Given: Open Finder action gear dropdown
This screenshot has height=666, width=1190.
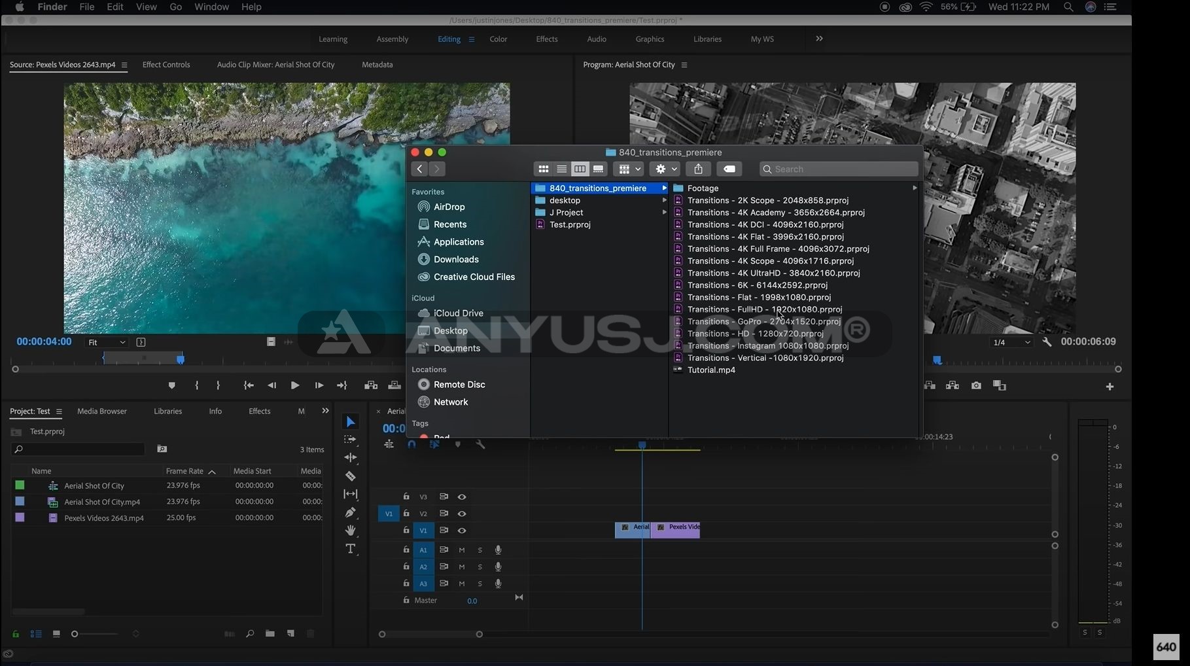Looking at the screenshot, I should (x=666, y=169).
